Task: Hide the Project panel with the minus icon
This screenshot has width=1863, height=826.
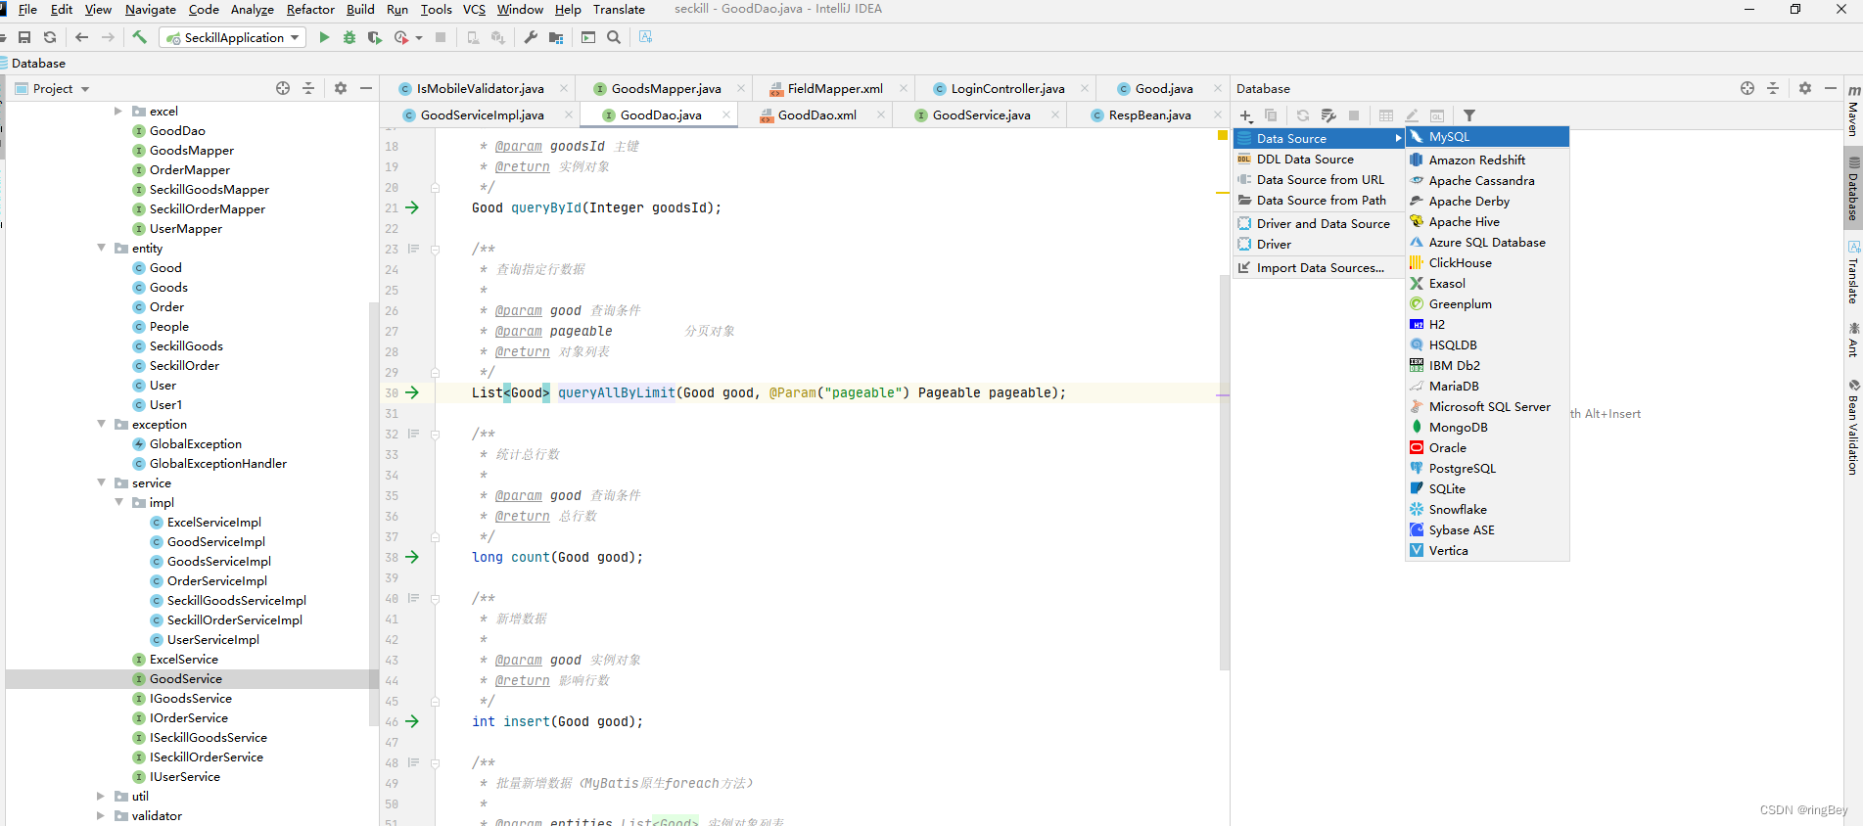Action: pyautogui.click(x=366, y=88)
